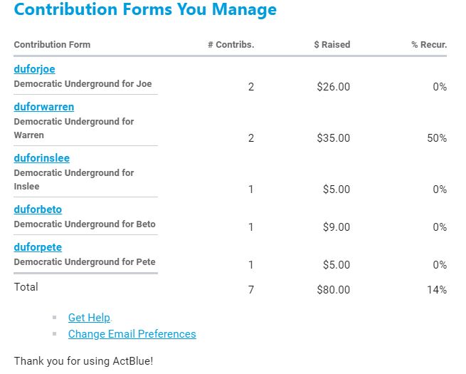Open the duforwarren contribution form link

[x=44, y=107]
